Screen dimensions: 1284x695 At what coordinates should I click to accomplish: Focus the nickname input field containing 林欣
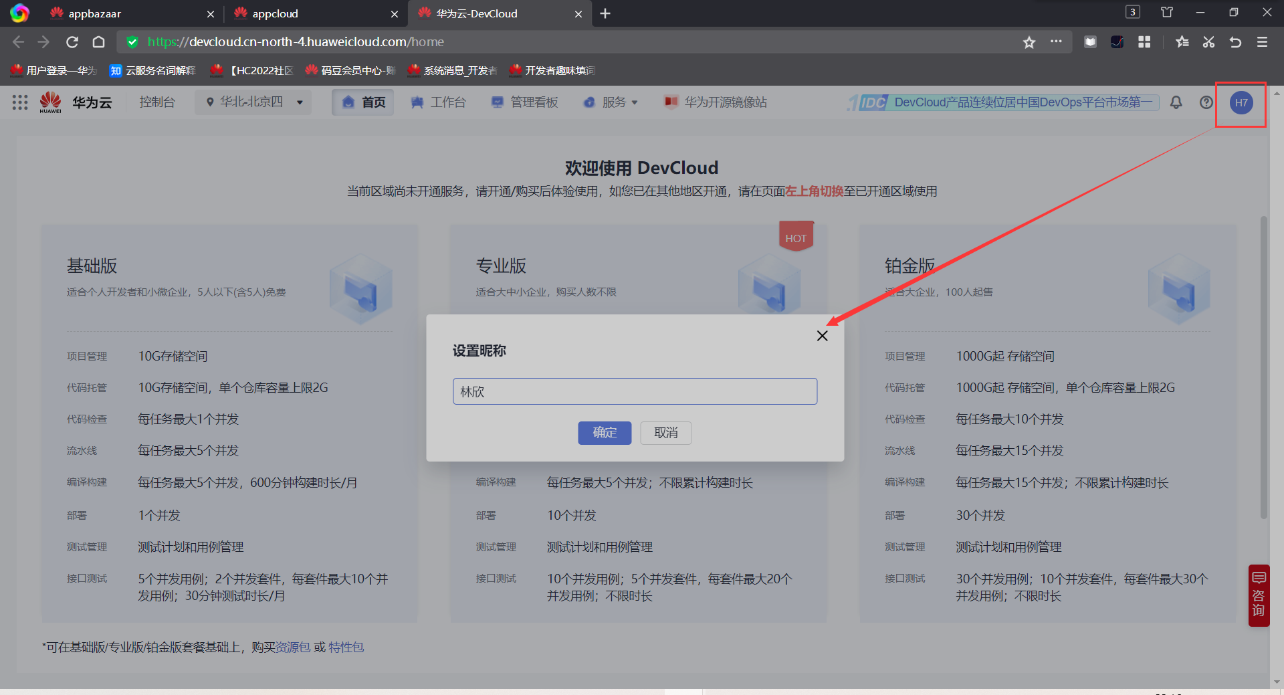(x=635, y=391)
